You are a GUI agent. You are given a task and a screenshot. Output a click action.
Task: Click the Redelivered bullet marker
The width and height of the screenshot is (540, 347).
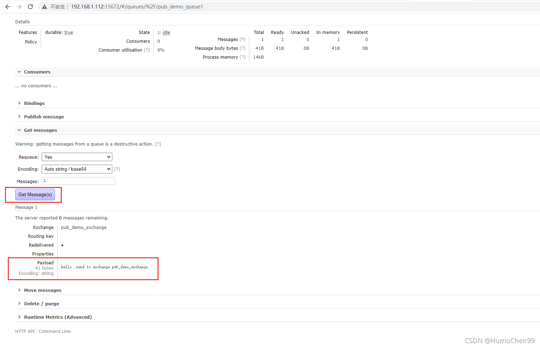[63, 245]
